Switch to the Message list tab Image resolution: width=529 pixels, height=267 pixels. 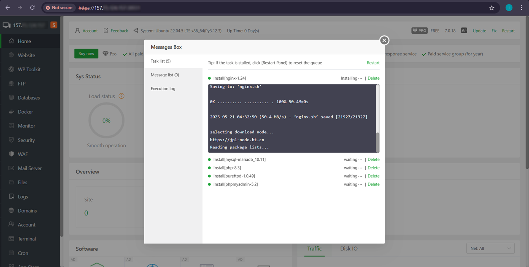pos(165,75)
